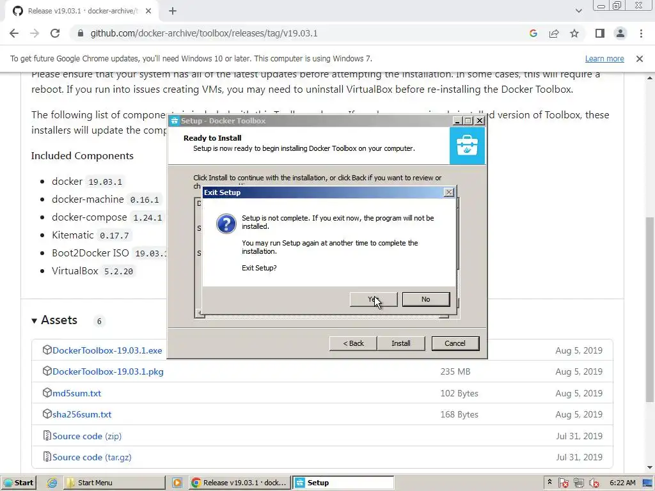Image resolution: width=655 pixels, height=491 pixels.
Task: Close the Exit Setup dialog
Action: 448,192
